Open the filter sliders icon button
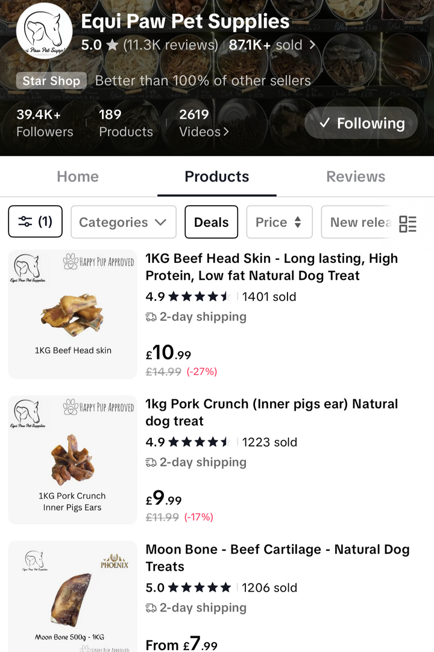 click(36, 222)
